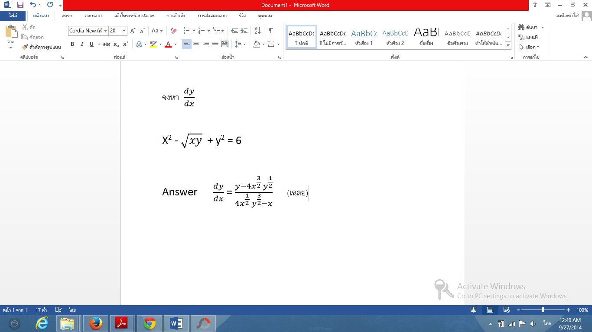
Task: Open the line spacing dropdown
Action: click(x=240, y=44)
